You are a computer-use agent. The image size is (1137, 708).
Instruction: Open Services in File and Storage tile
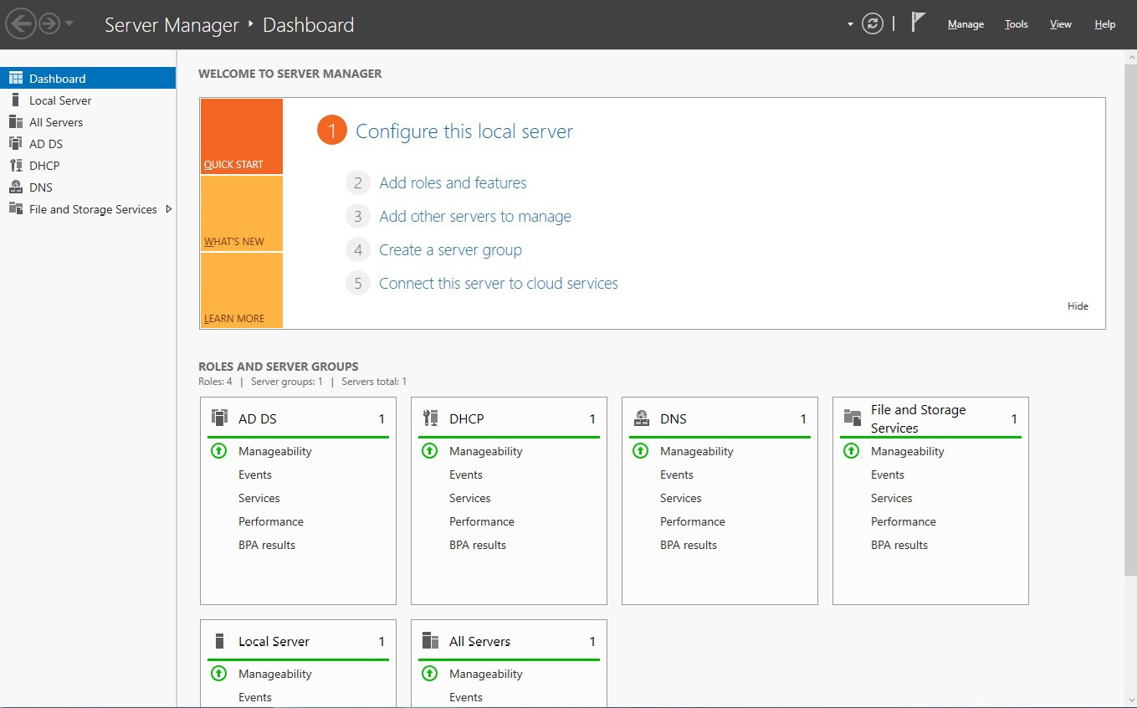892,498
